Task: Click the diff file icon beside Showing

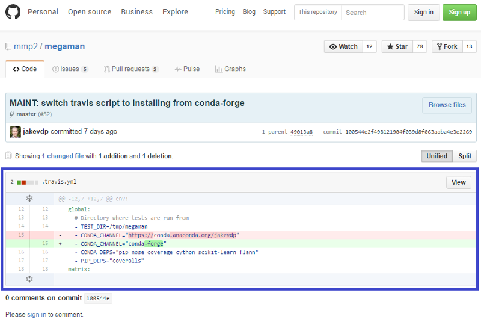Action: tap(8, 156)
